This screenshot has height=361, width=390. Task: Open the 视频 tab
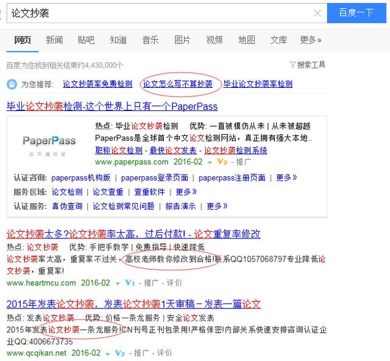click(214, 40)
